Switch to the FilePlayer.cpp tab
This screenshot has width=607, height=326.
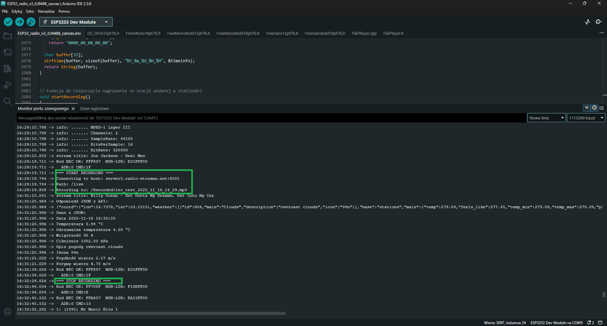pos(364,33)
